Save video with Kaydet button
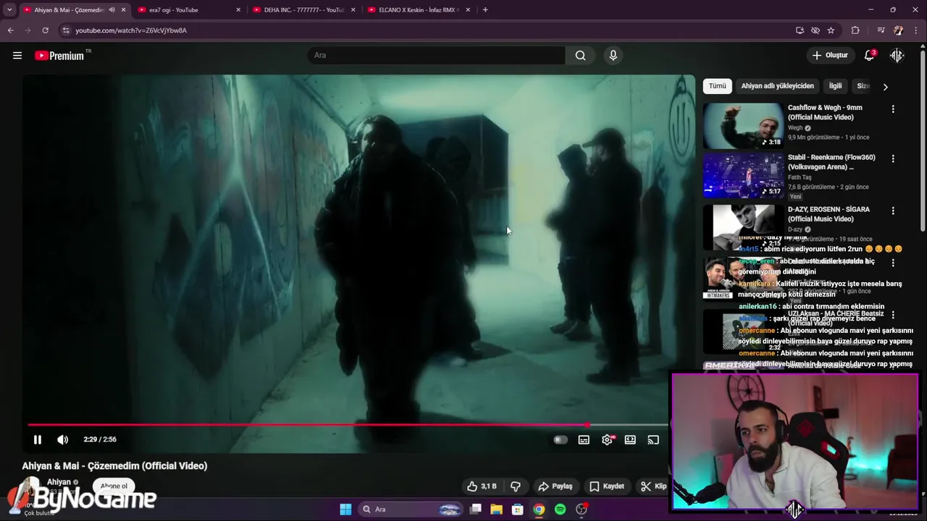This screenshot has height=521, width=927. (x=606, y=486)
